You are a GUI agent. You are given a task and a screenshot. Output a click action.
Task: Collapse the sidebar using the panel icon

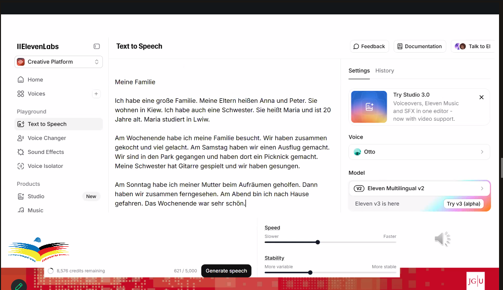point(96,46)
